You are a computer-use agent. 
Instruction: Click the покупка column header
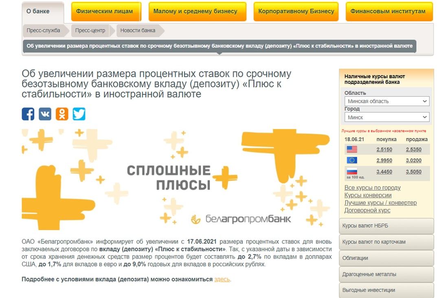(x=386, y=139)
